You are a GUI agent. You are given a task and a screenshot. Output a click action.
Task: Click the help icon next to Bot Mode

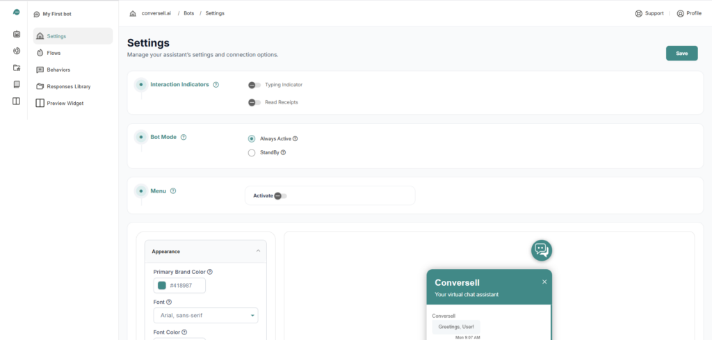[x=184, y=137]
